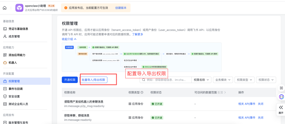Screen dimensions: 285x124
Task: Open 凭证与基础信息 page
Action: click(18, 29)
